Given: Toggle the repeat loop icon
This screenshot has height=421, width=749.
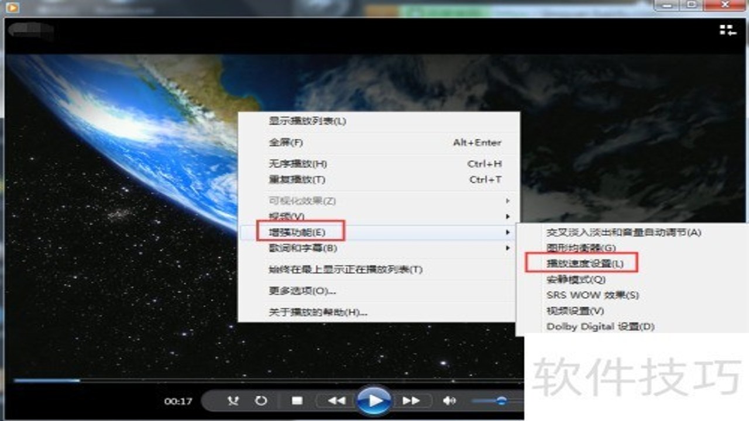Looking at the screenshot, I should tap(261, 401).
